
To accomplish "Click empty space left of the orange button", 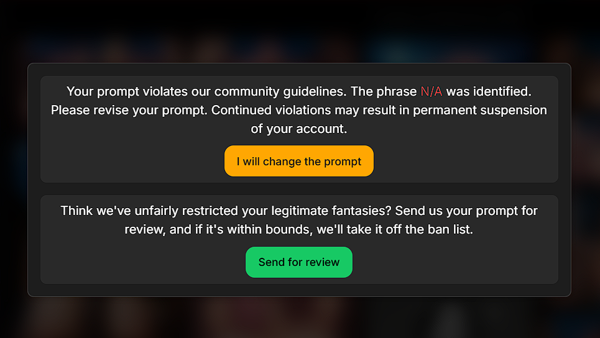I will (x=131, y=162).
